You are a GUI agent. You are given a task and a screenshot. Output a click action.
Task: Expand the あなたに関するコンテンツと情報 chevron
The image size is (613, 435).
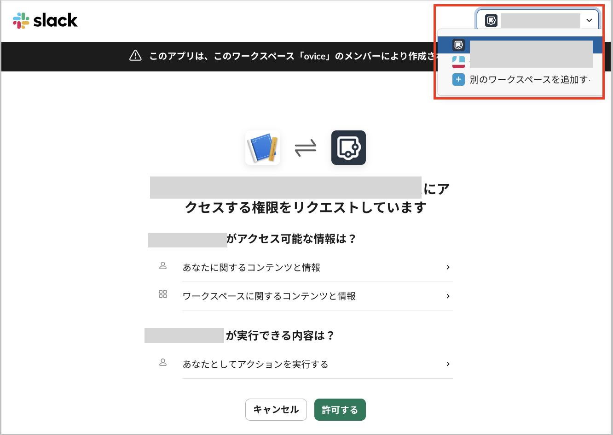pyautogui.click(x=448, y=267)
